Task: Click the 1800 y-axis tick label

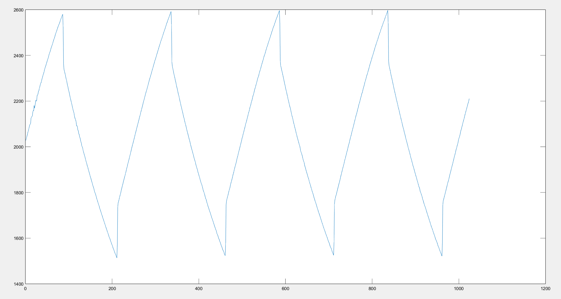Action: pos(18,193)
